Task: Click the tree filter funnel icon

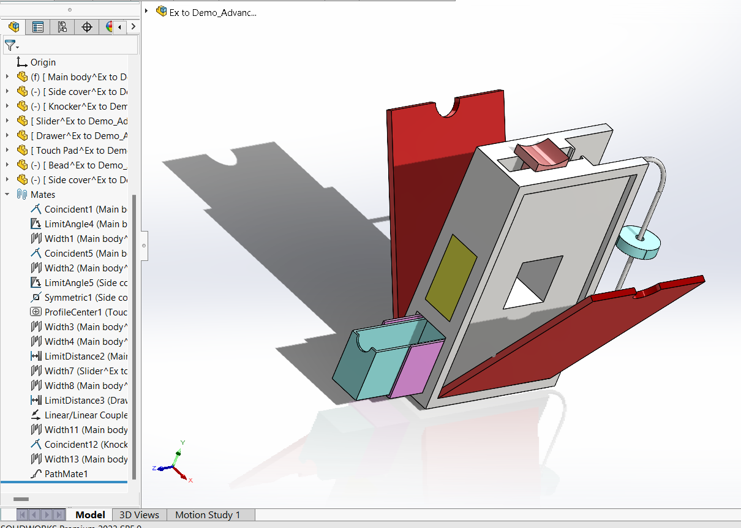Action: pos(12,45)
